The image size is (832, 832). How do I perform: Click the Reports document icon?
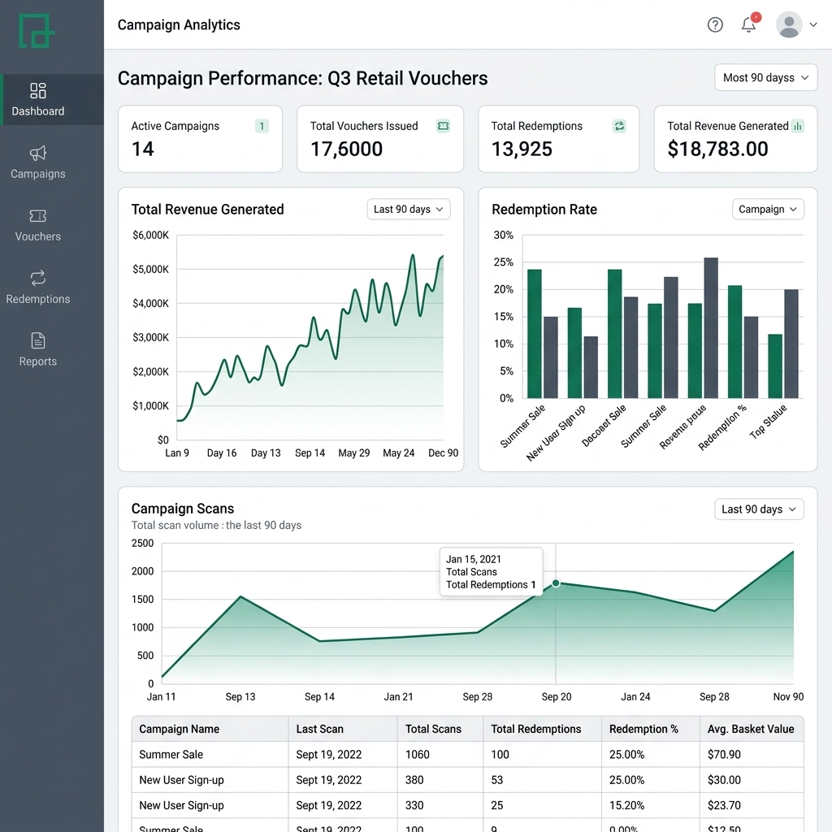[37, 340]
